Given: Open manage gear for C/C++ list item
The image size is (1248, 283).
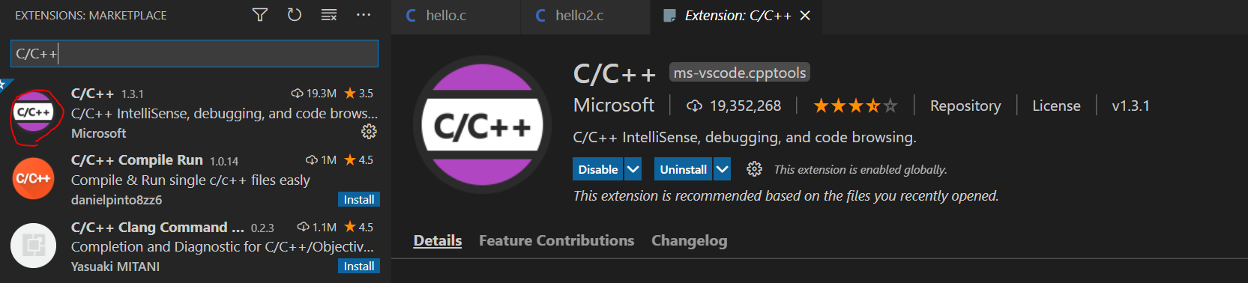Looking at the screenshot, I should (x=369, y=132).
